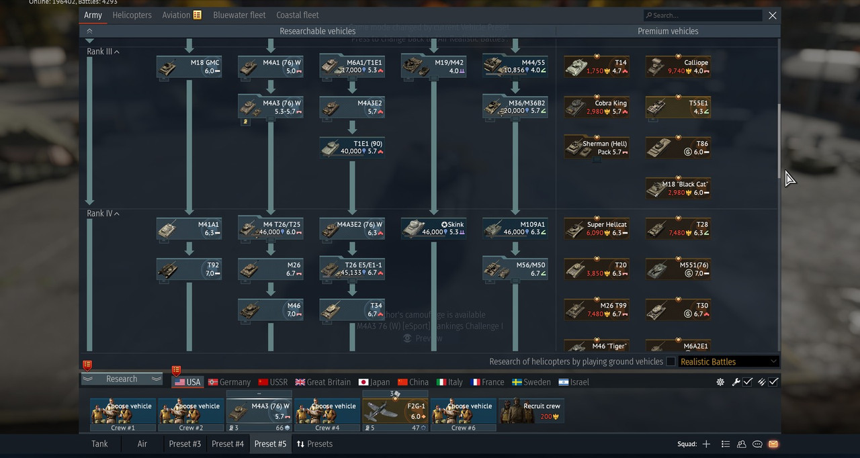Select the T1E1 (90) vehicle card
860x458 pixels.
352,148
